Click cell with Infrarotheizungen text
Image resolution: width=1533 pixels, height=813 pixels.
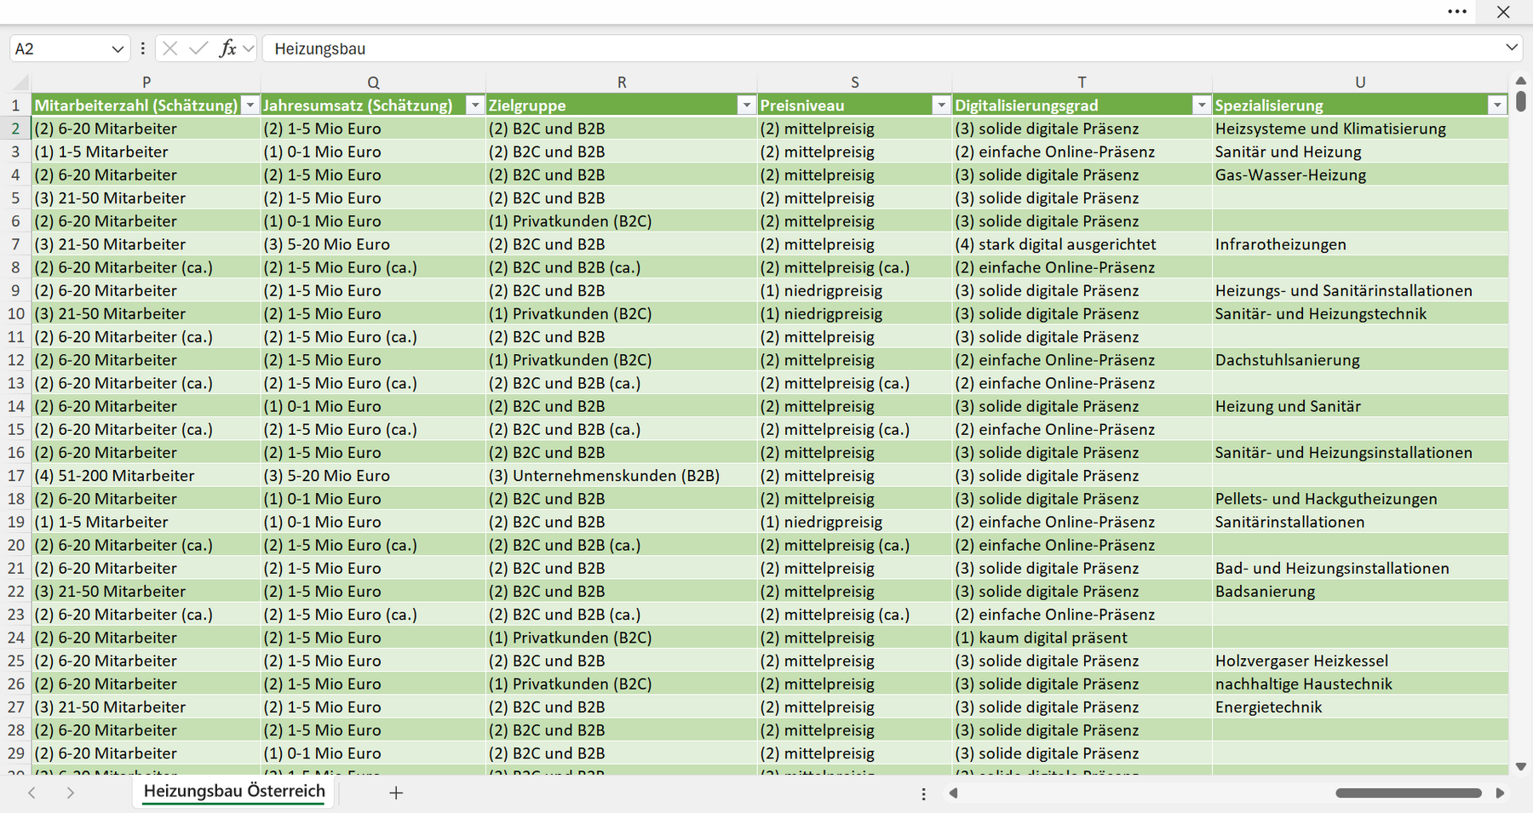click(1360, 244)
